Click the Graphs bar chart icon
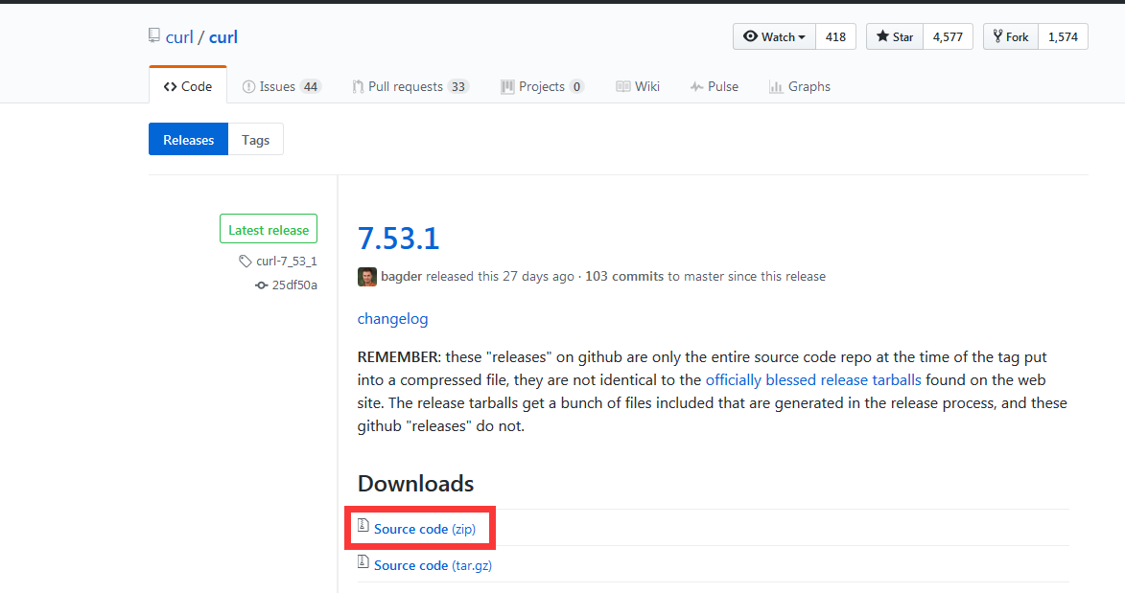This screenshot has height=593, width=1125. pyautogui.click(x=776, y=87)
